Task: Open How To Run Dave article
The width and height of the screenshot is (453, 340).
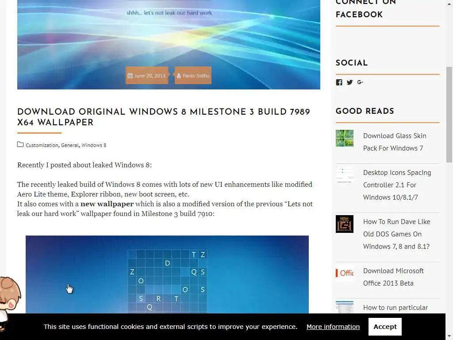Action: pyautogui.click(x=396, y=234)
